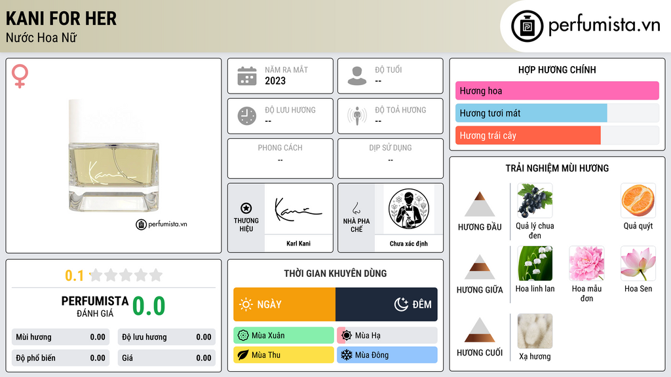
Task: Click the 2023 release year value
Action: click(x=275, y=81)
